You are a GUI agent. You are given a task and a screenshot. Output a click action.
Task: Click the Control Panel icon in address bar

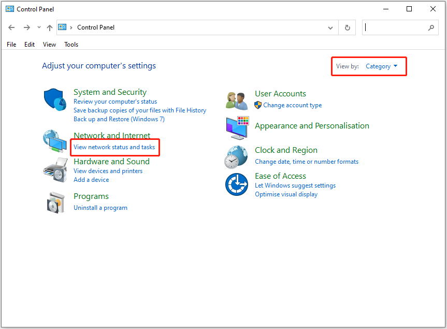click(62, 27)
